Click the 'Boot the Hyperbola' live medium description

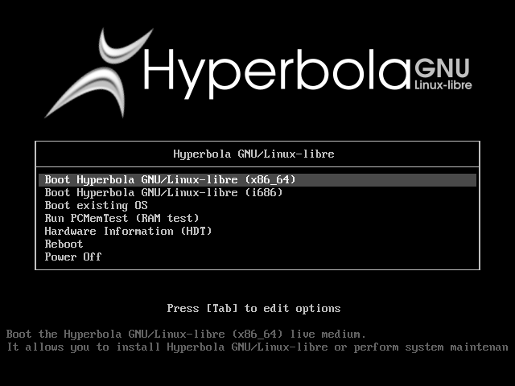[186, 335]
